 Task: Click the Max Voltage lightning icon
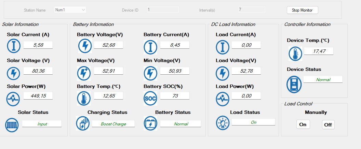tap(84, 73)
